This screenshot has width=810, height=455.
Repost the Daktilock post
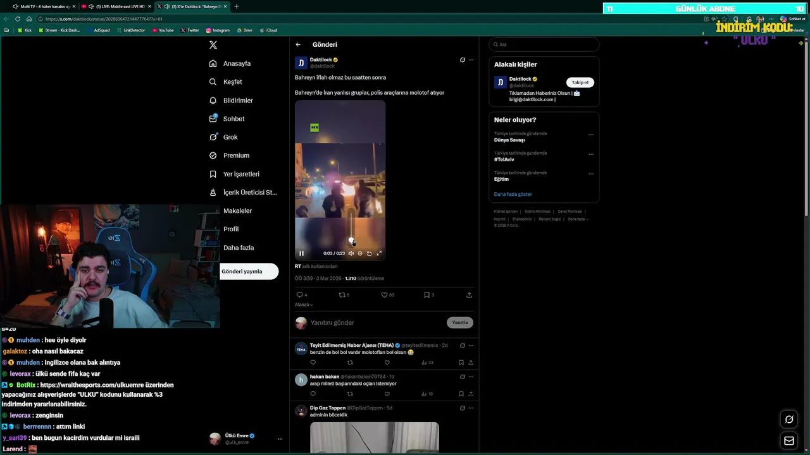[x=344, y=294]
